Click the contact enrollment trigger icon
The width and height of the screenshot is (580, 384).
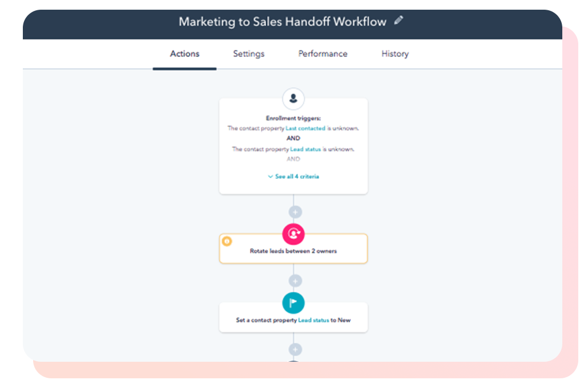(293, 99)
